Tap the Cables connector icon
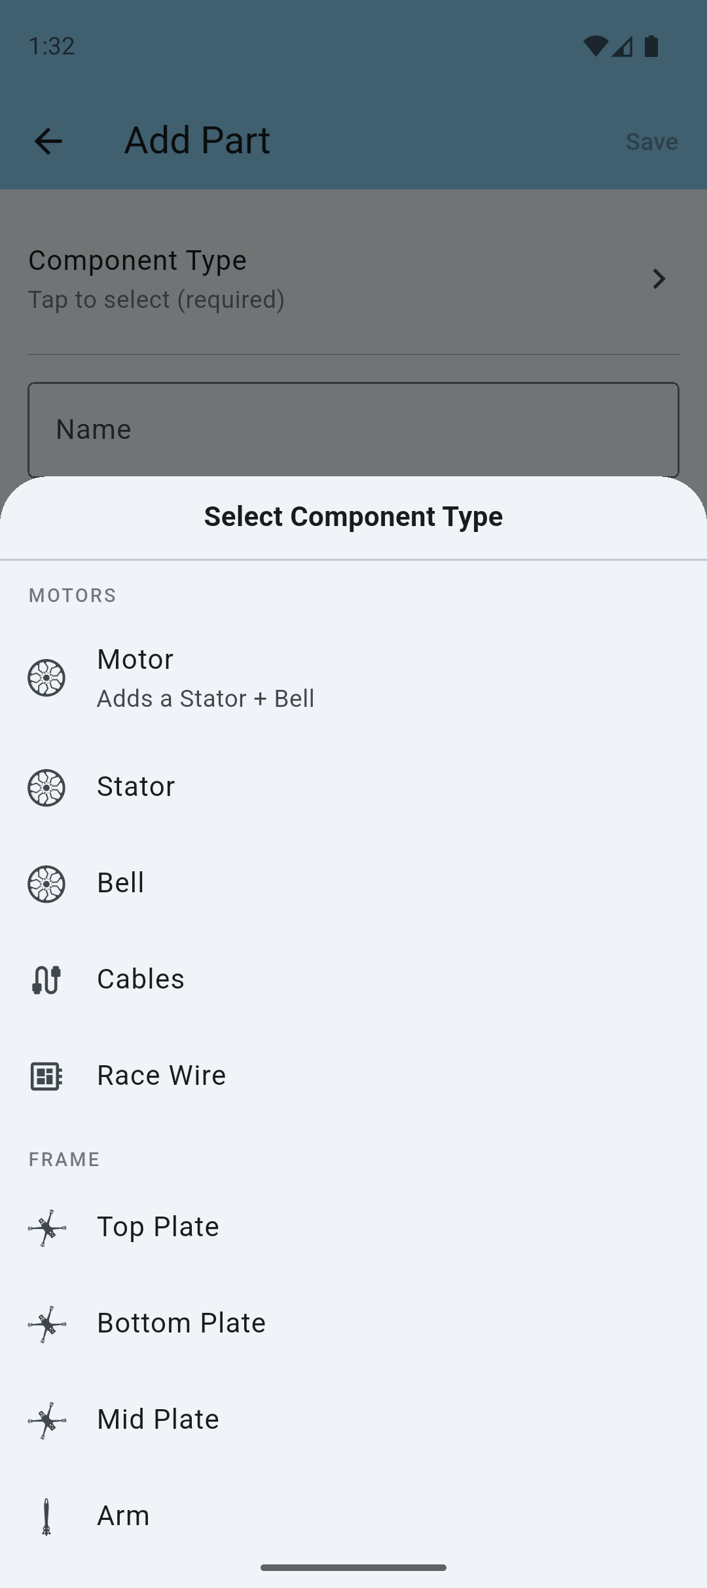707x1588 pixels. [46, 980]
